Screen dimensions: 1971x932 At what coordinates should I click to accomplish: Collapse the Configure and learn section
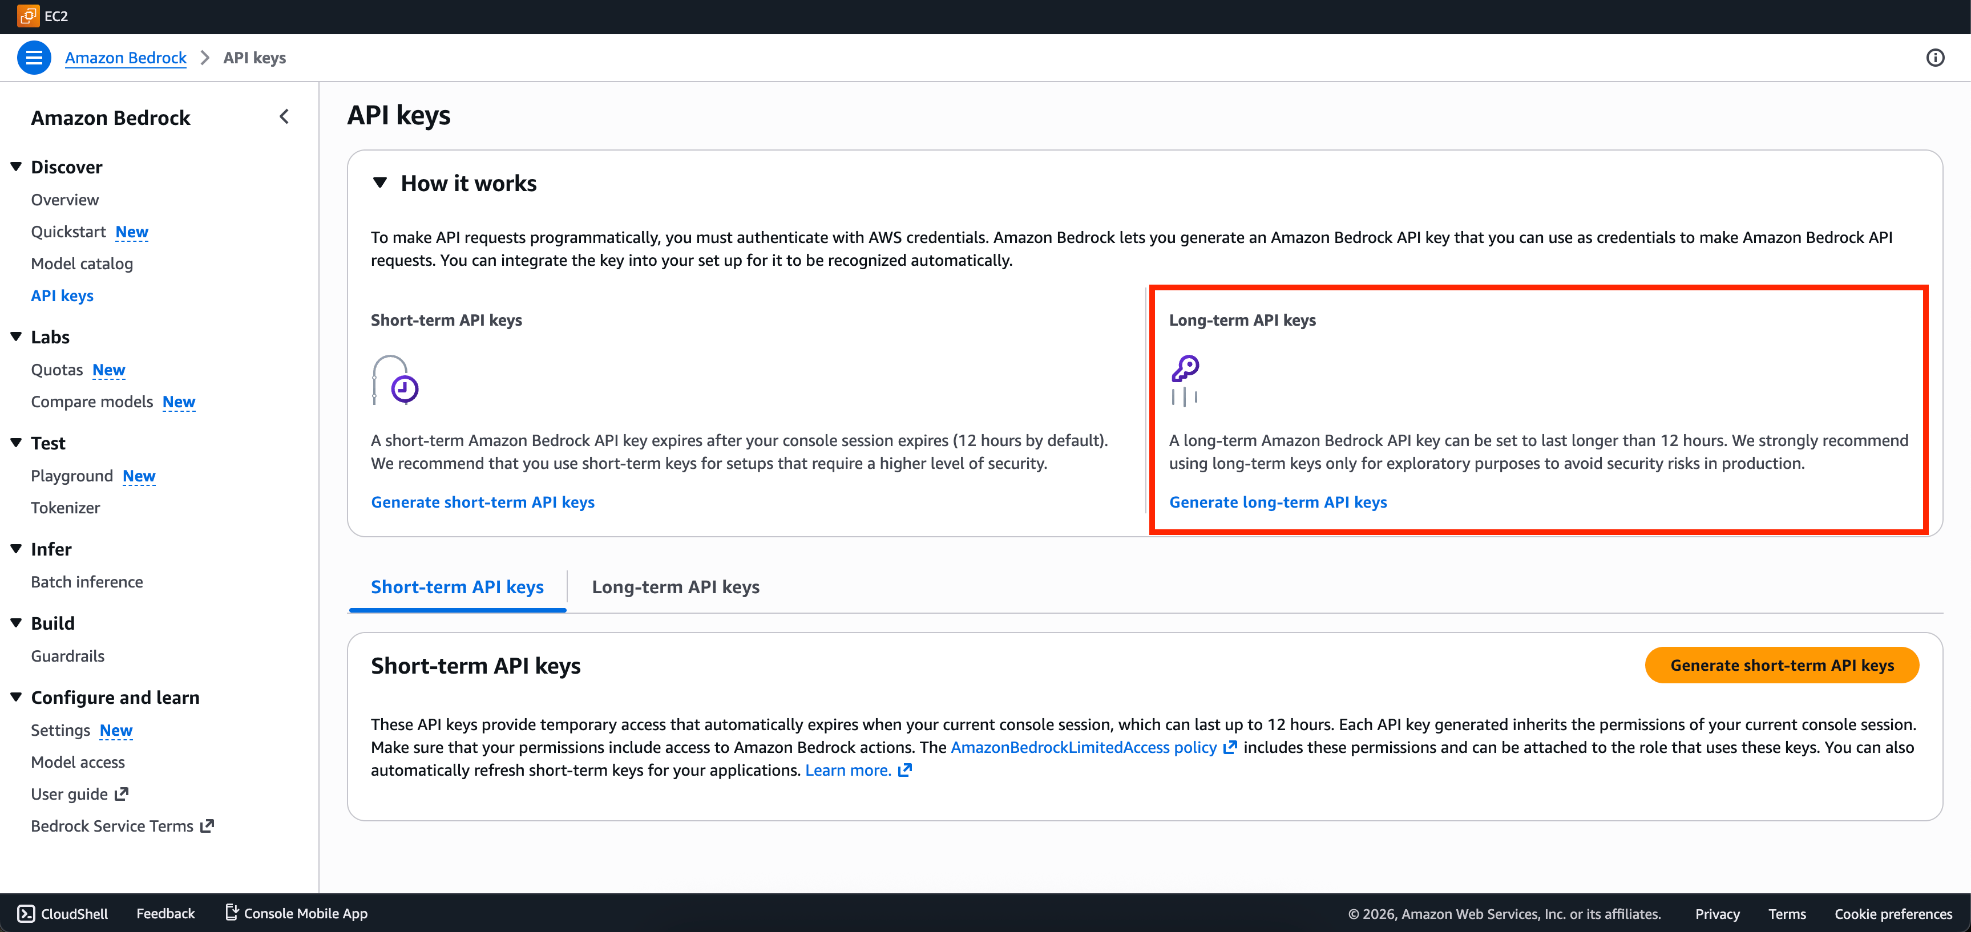[16, 697]
